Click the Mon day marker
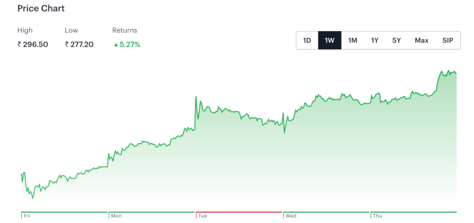The width and height of the screenshot is (474, 223). coord(116,216)
